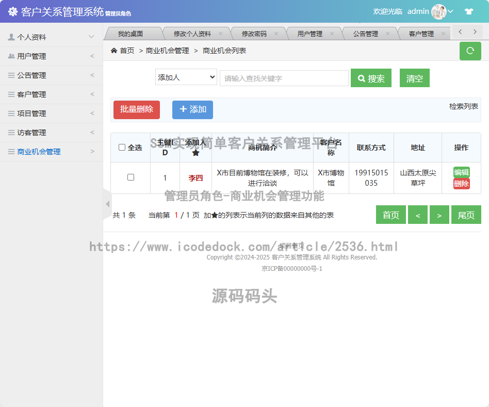The height and width of the screenshot is (407, 489).
Task: Go to previous page with < button
Action: click(418, 215)
